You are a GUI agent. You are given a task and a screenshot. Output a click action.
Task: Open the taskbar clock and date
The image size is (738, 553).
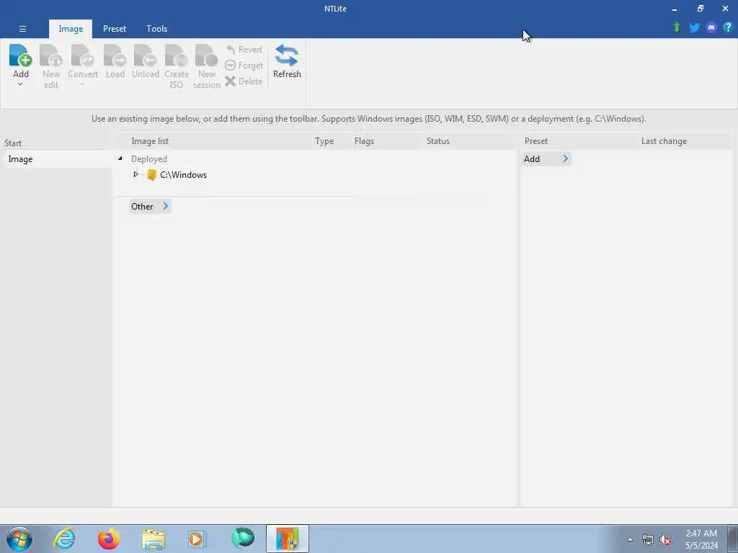[x=701, y=539]
